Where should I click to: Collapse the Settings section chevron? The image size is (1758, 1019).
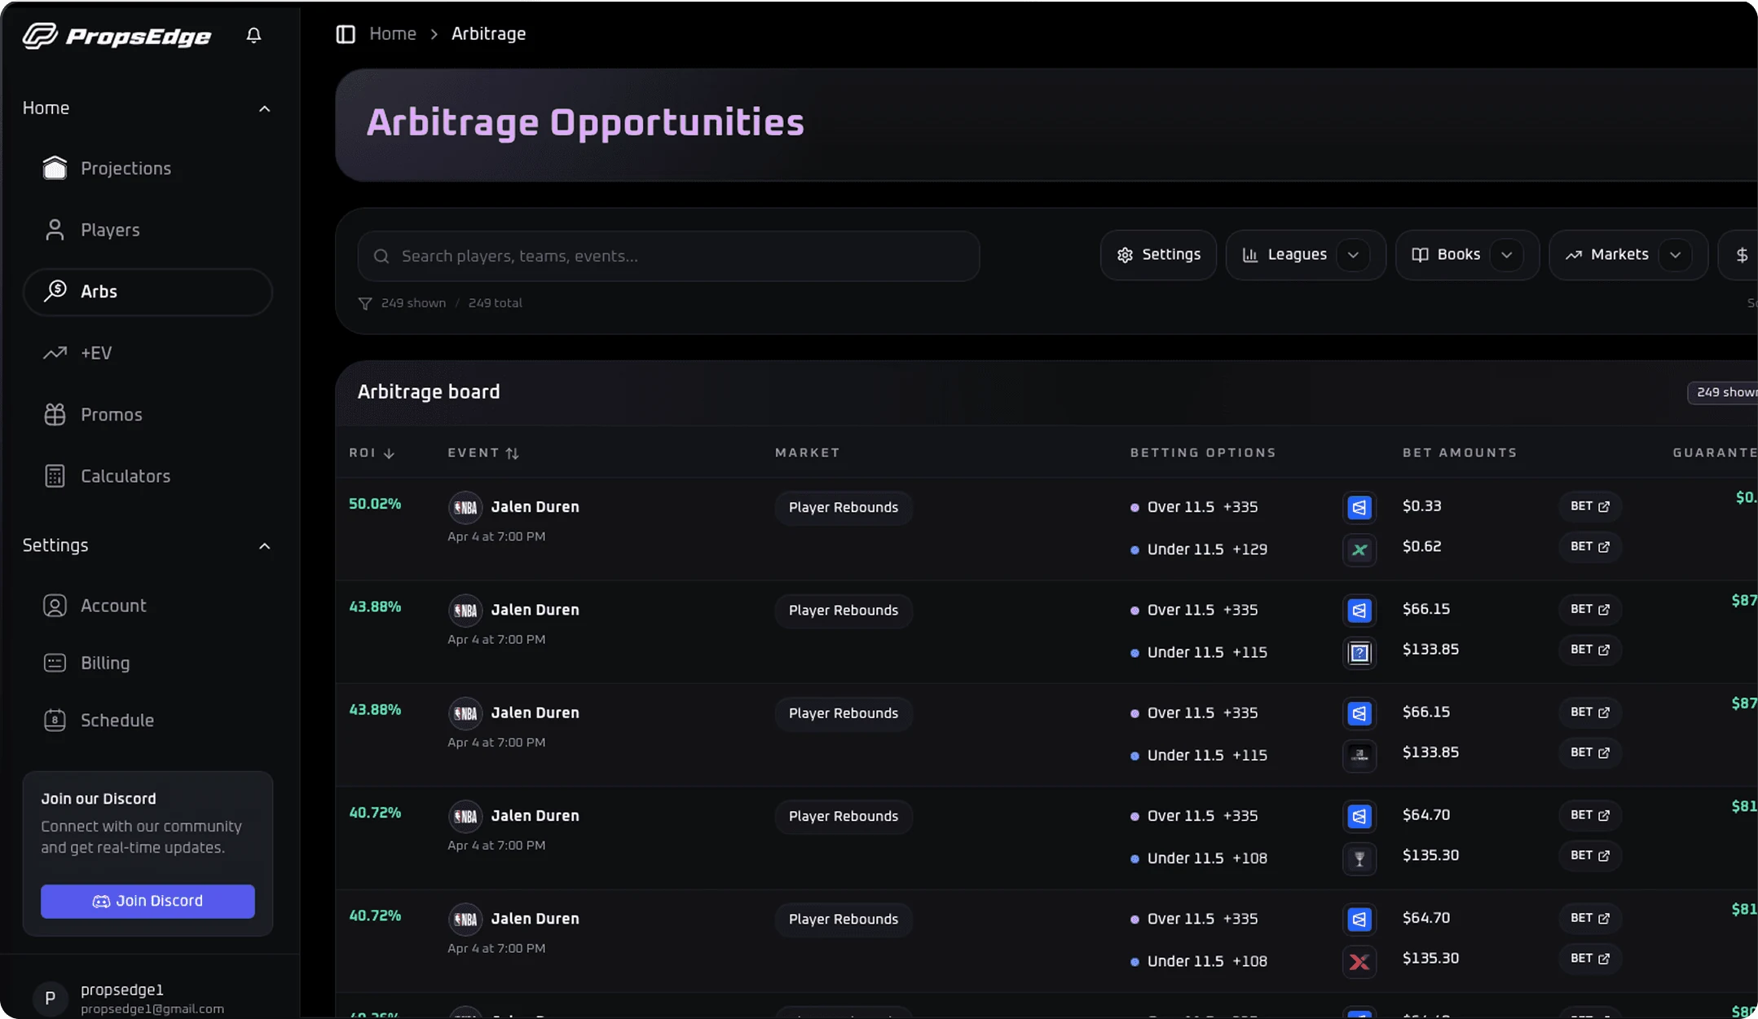click(x=264, y=546)
